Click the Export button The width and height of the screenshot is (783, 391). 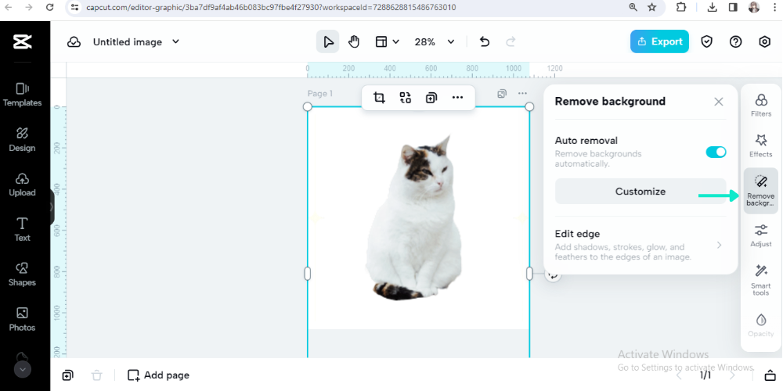pos(659,42)
